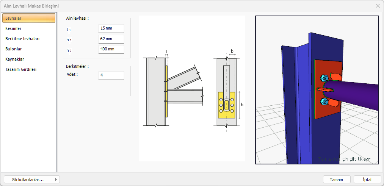Image resolution: width=384 pixels, height=186 pixels.
Task: Edit the h field showing 400 mm
Action: [111, 50]
